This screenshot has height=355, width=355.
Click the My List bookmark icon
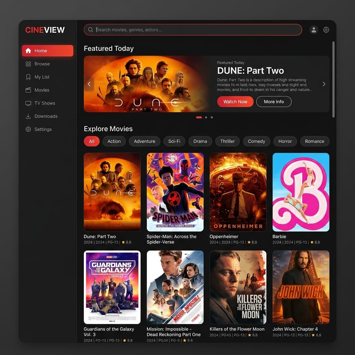28,77
